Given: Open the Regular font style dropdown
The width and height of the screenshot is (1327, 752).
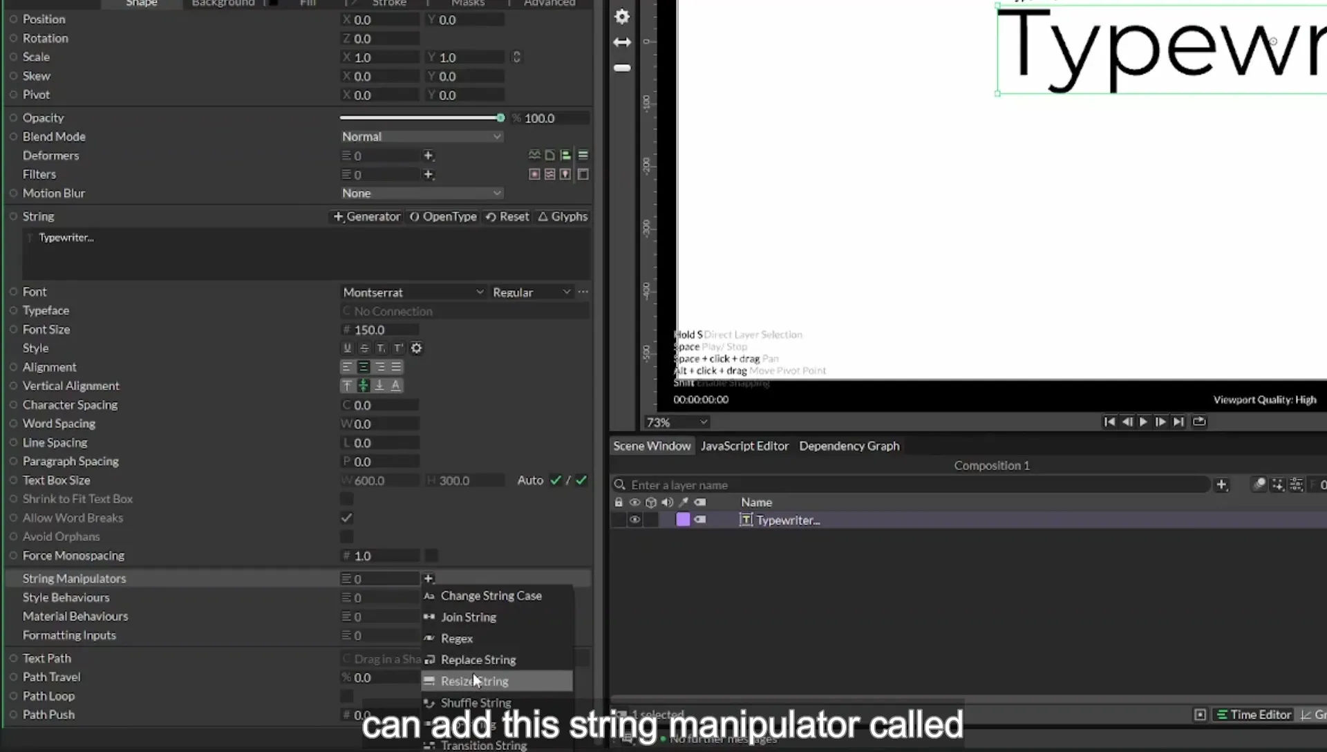Looking at the screenshot, I should point(531,292).
